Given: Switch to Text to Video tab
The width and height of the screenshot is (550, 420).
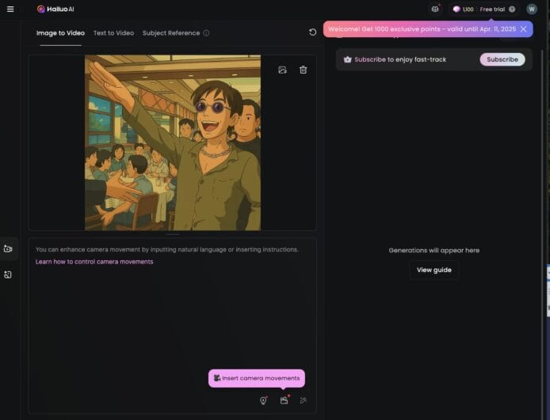Looking at the screenshot, I should [113, 33].
